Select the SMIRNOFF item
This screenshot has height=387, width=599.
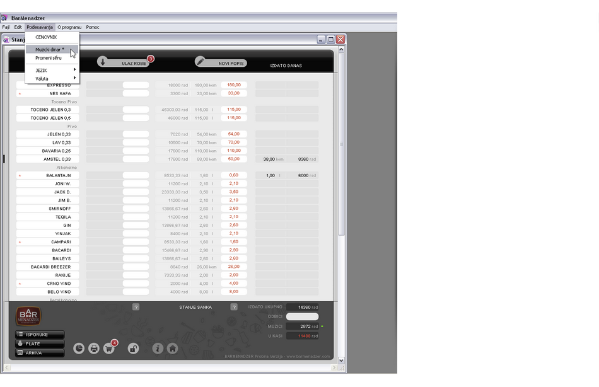pyautogui.click(x=48, y=209)
